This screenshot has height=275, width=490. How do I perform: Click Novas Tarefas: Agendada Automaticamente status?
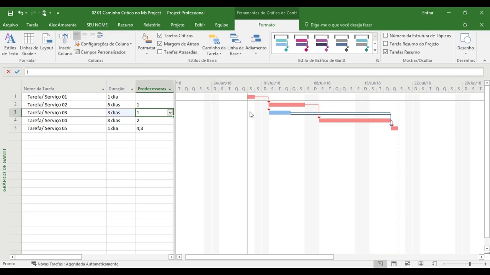click(x=75, y=264)
